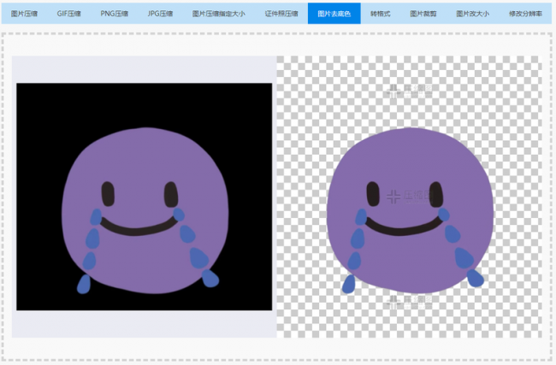Go to the 图片改大小 tab
Viewport: 556px width, 365px height.
[x=472, y=14]
